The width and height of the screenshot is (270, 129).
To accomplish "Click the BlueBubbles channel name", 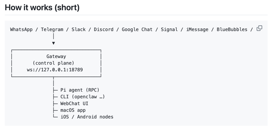I will tap(232, 30).
